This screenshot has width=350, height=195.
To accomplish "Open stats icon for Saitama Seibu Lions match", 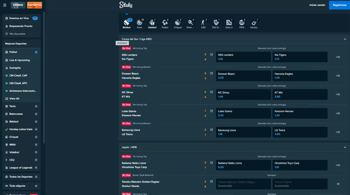I will click(211, 163).
